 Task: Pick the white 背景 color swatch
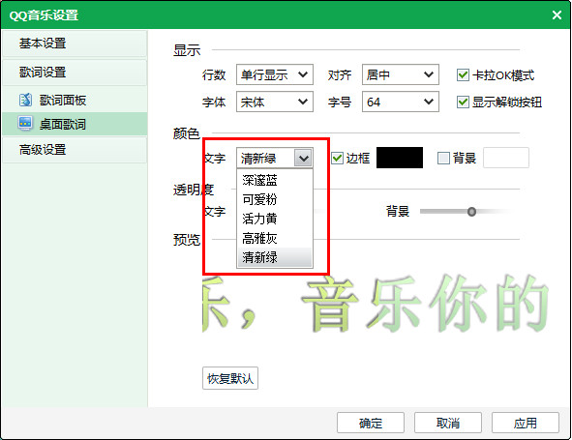[x=506, y=158]
